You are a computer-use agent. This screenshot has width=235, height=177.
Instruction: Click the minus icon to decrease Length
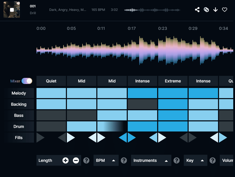[x=76, y=160]
